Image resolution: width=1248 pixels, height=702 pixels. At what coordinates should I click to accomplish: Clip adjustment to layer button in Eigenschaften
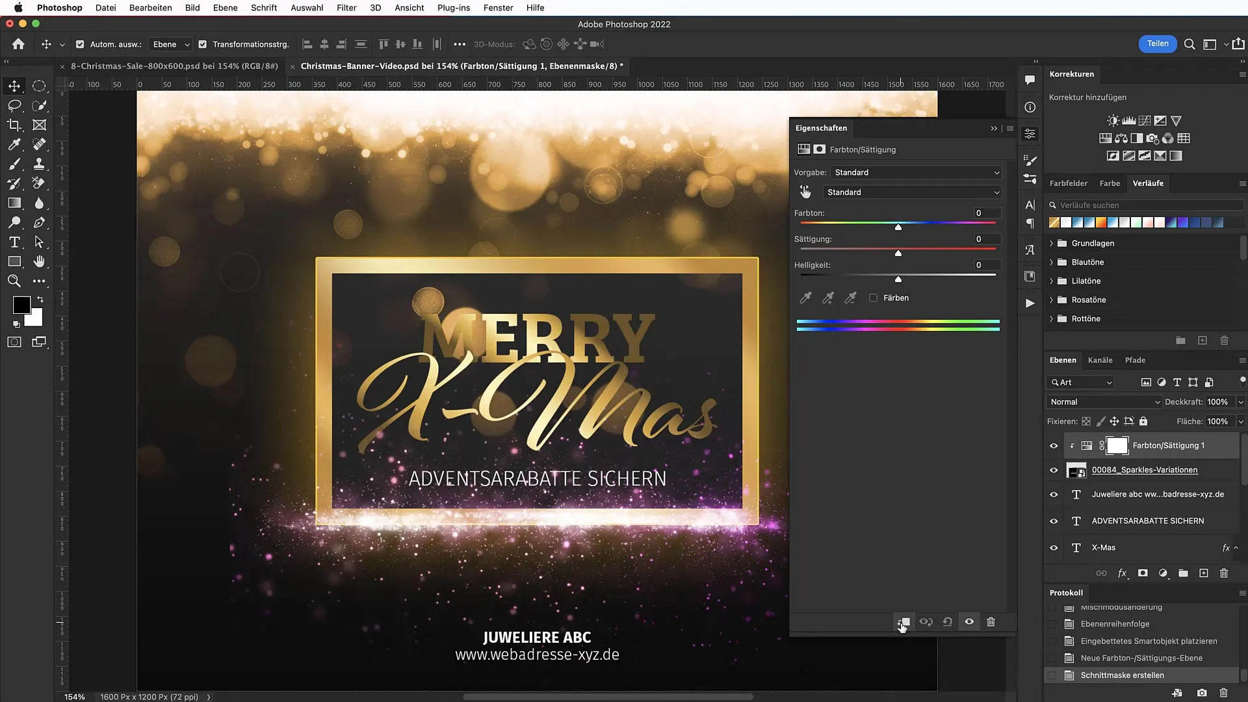904,622
